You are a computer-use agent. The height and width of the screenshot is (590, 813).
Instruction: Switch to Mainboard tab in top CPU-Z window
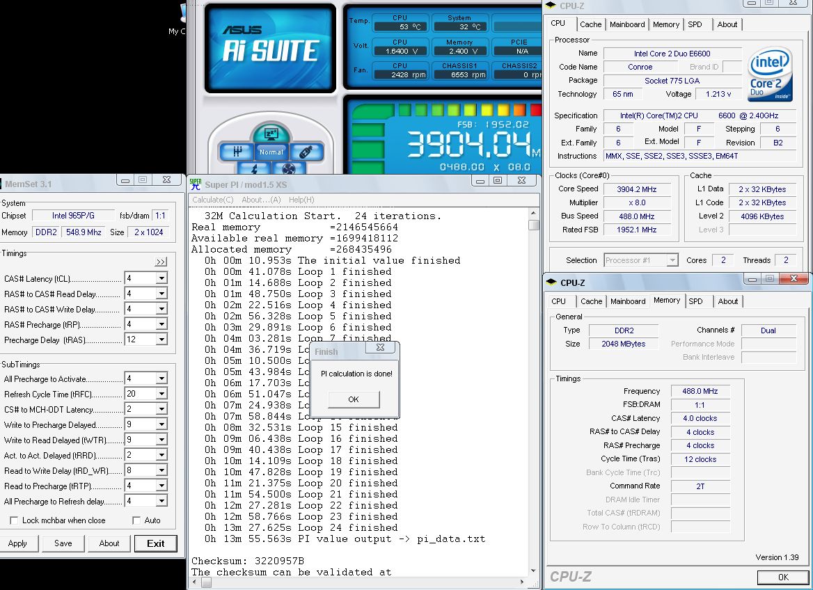(627, 24)
